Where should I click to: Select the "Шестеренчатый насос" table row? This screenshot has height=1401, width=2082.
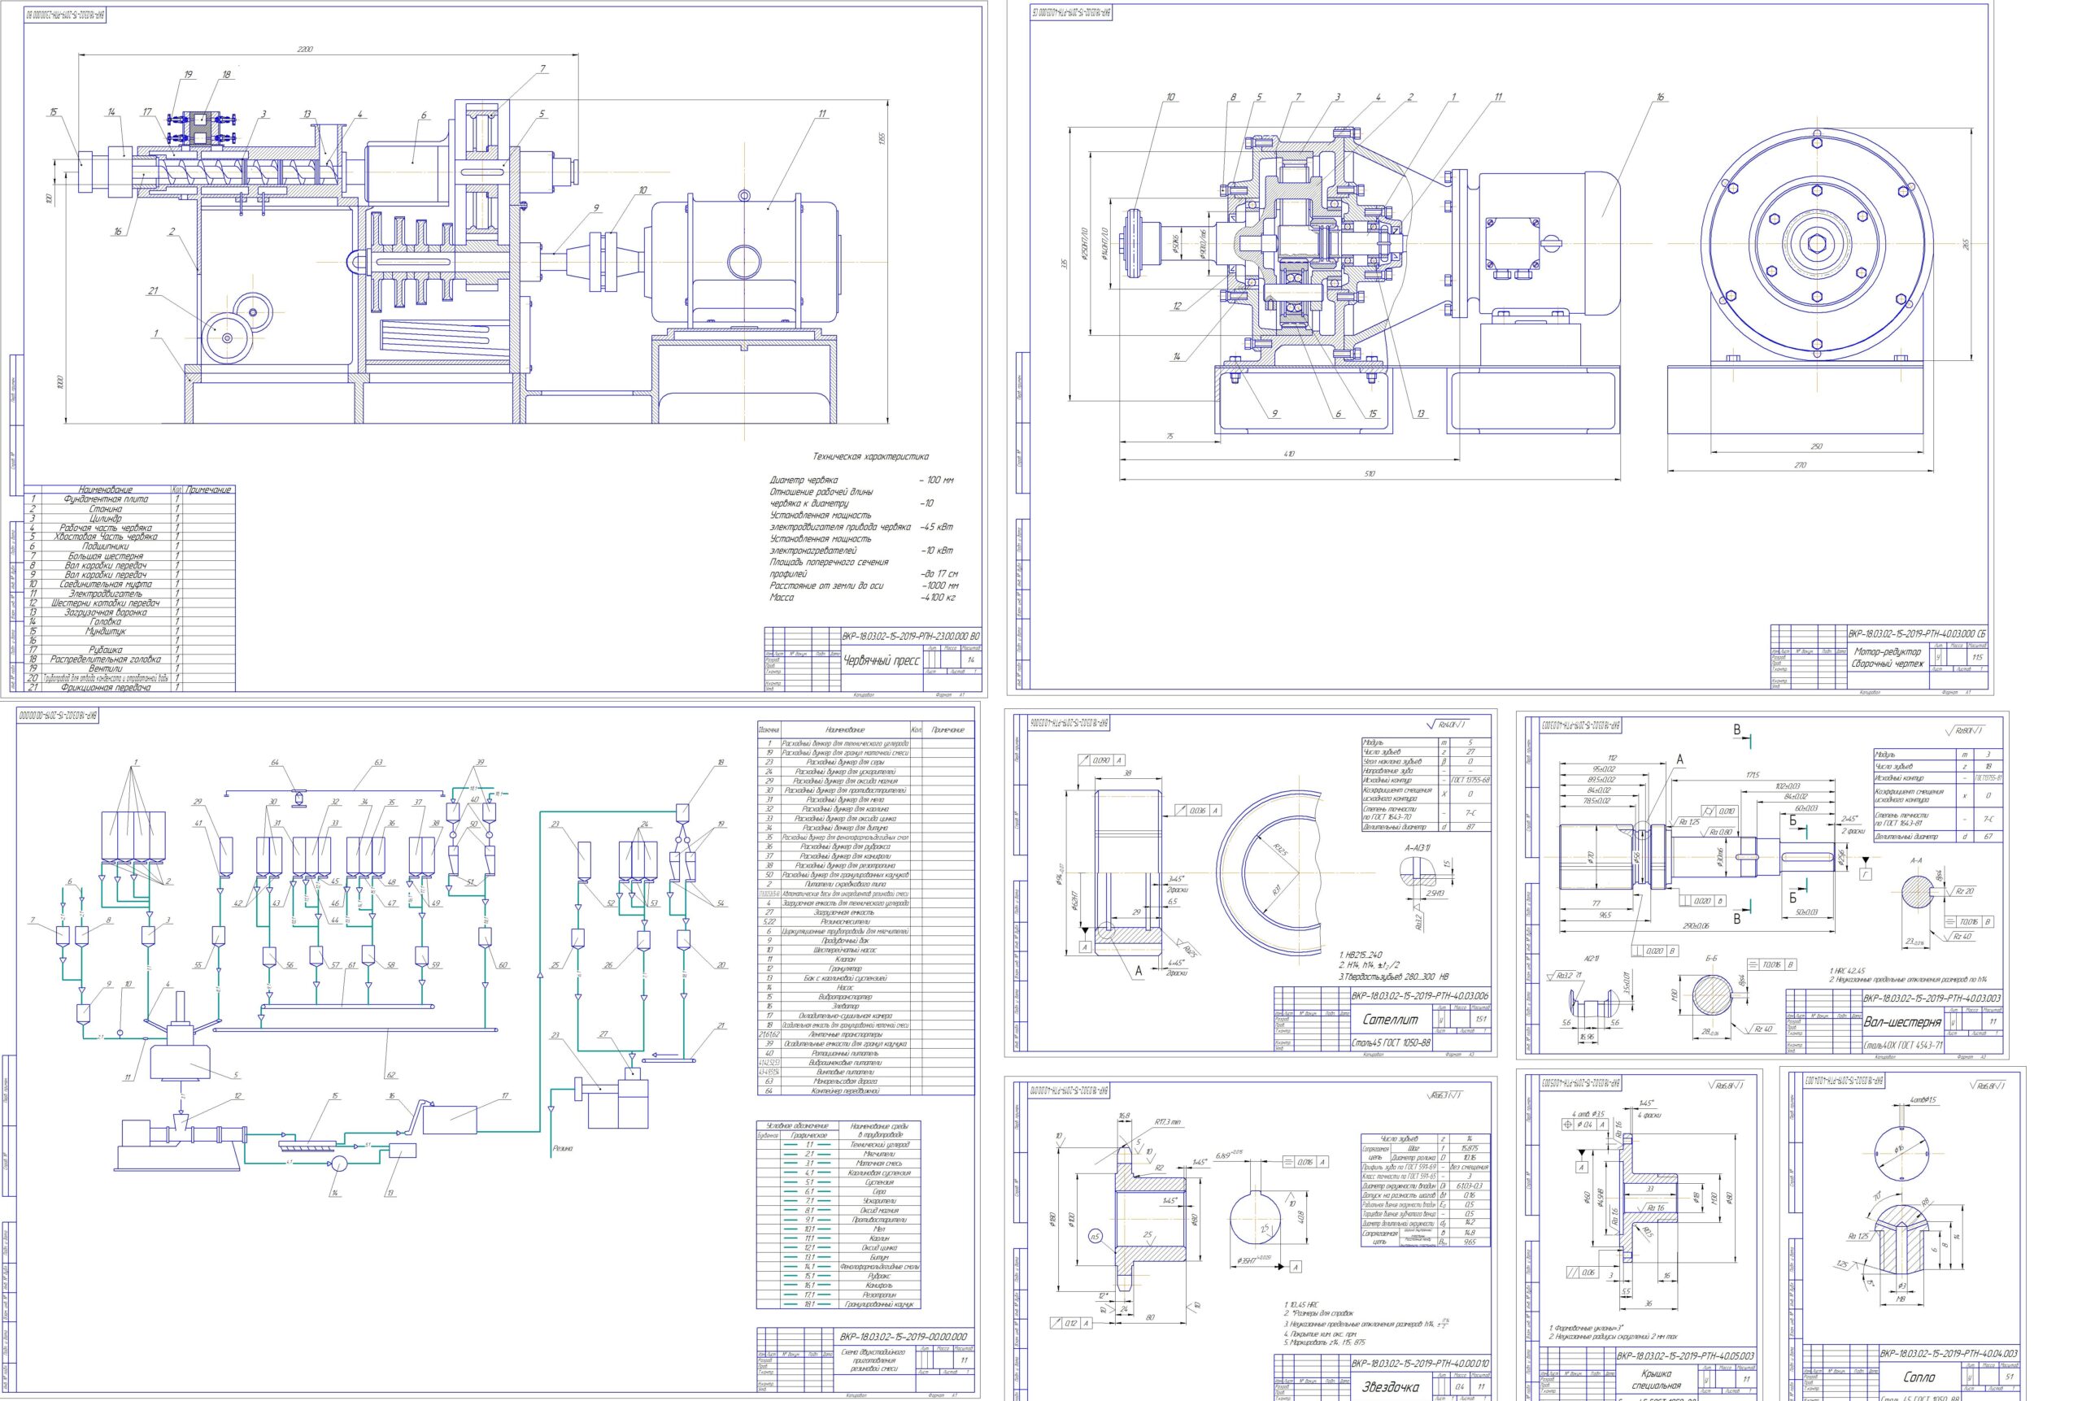click(x=865, y=950)
